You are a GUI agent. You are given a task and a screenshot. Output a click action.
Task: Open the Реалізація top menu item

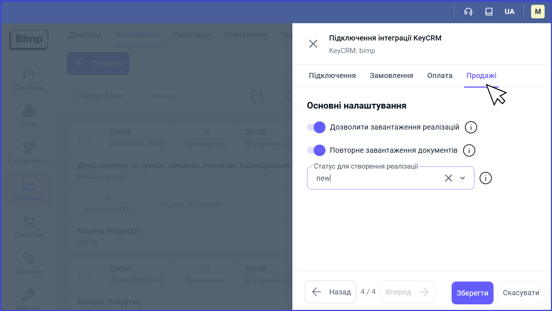(x=192, y=35)
